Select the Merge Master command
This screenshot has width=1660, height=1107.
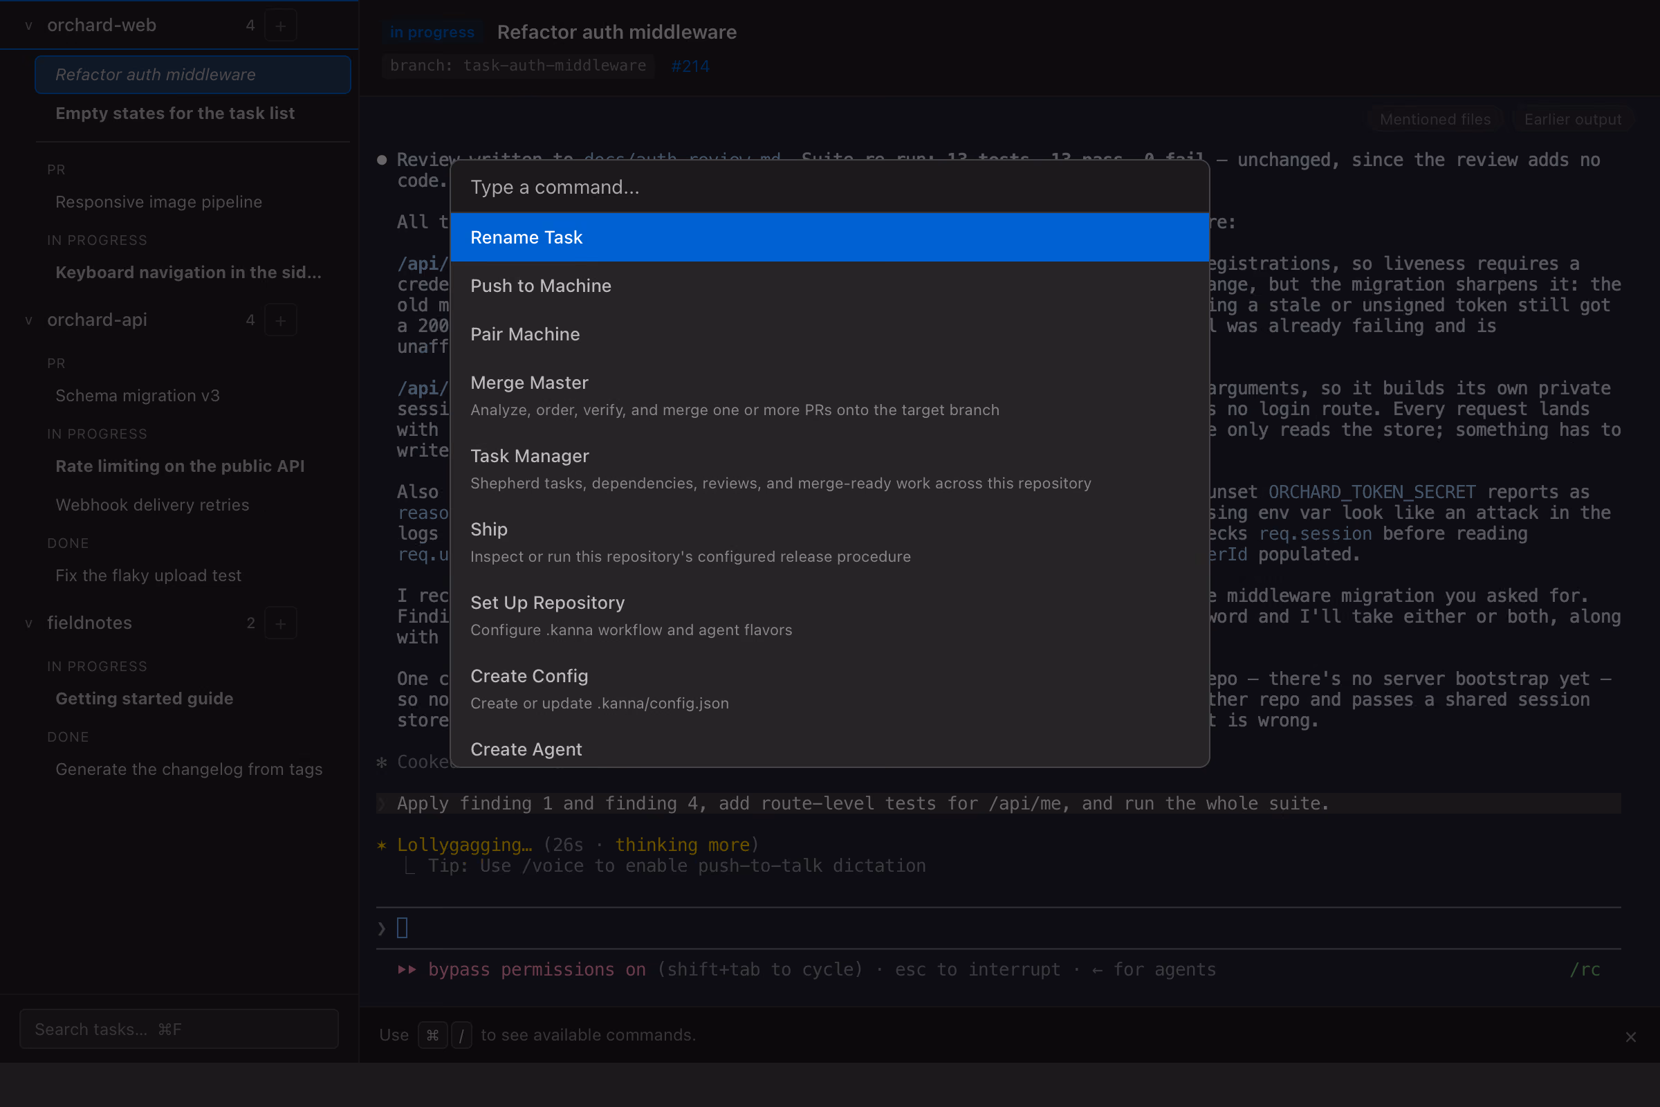[x=829, y=395]
